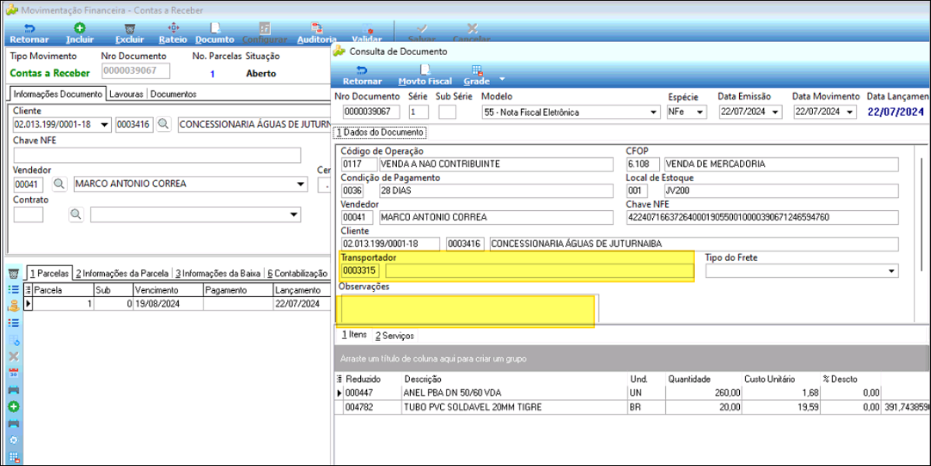This screenshot has width=931, height=466.
Task: Click the gray X icon in left sidebar
Action: pos(12,356)
